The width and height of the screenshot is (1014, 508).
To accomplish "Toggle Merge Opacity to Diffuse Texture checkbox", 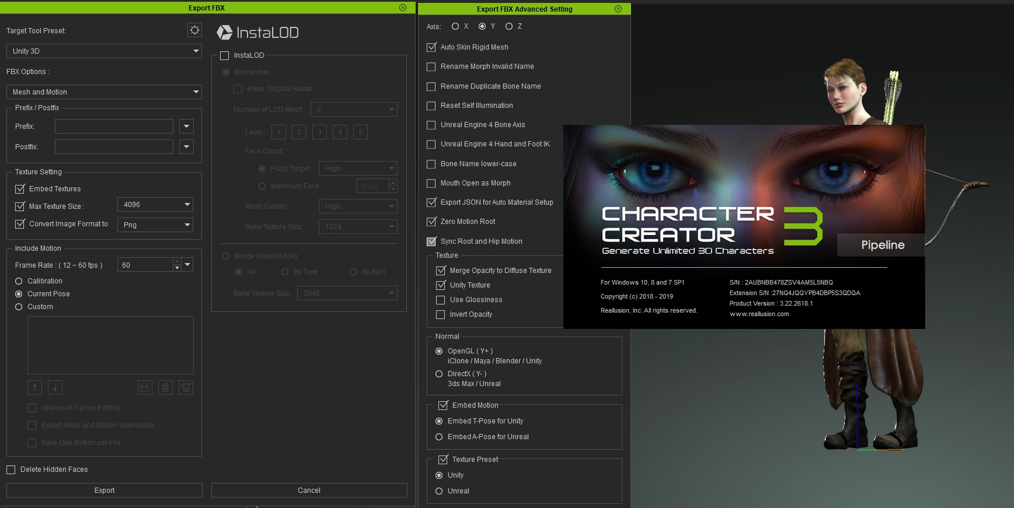I will click(441, 271).
